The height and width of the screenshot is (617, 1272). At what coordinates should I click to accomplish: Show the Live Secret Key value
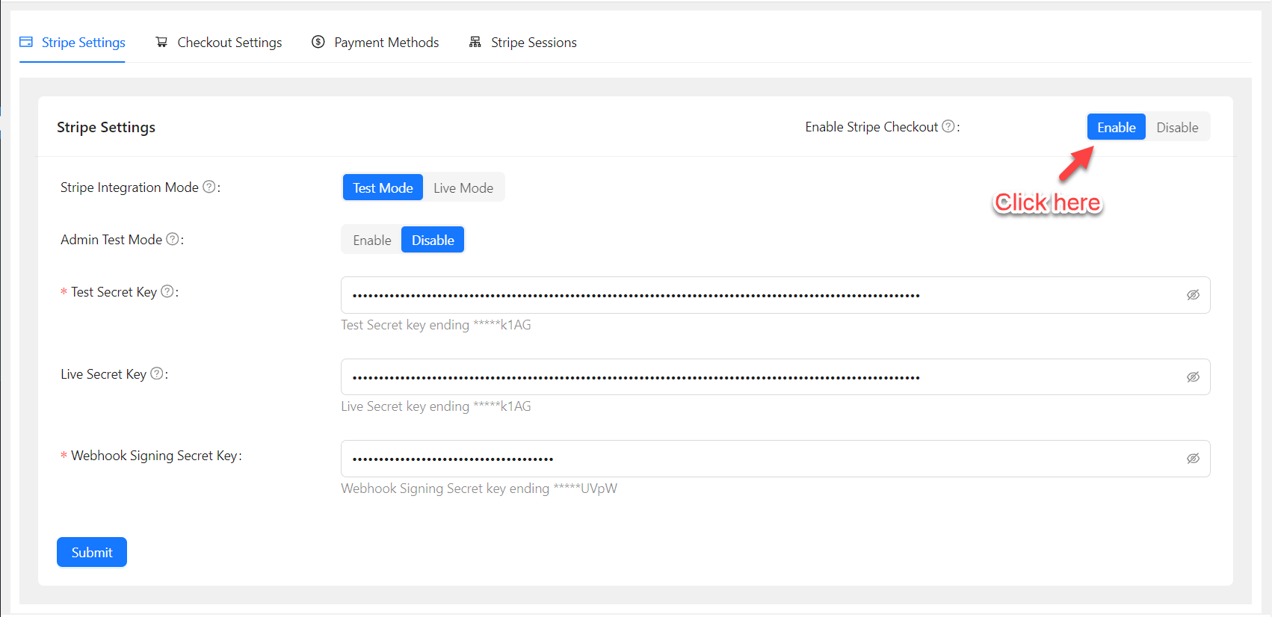pyautogui.click(x=1193, y=377)
